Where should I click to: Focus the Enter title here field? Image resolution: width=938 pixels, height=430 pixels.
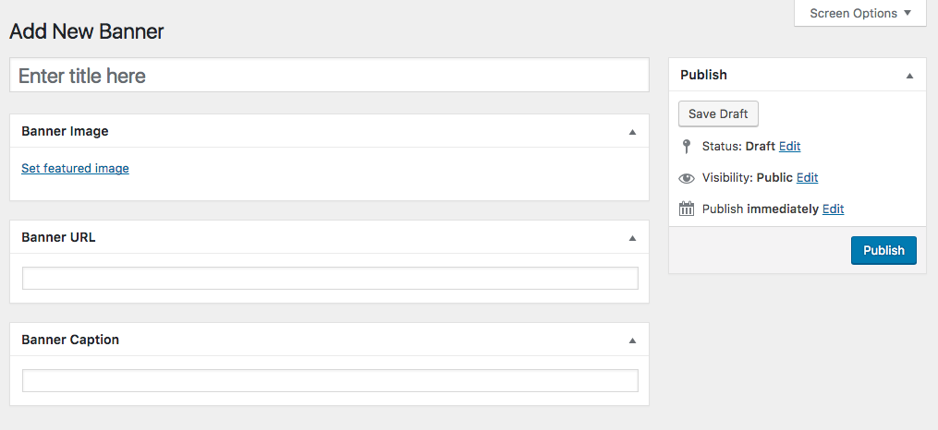coord(329,76)
